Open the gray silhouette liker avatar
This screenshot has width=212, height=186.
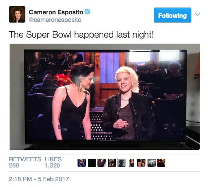pos(121,163)
